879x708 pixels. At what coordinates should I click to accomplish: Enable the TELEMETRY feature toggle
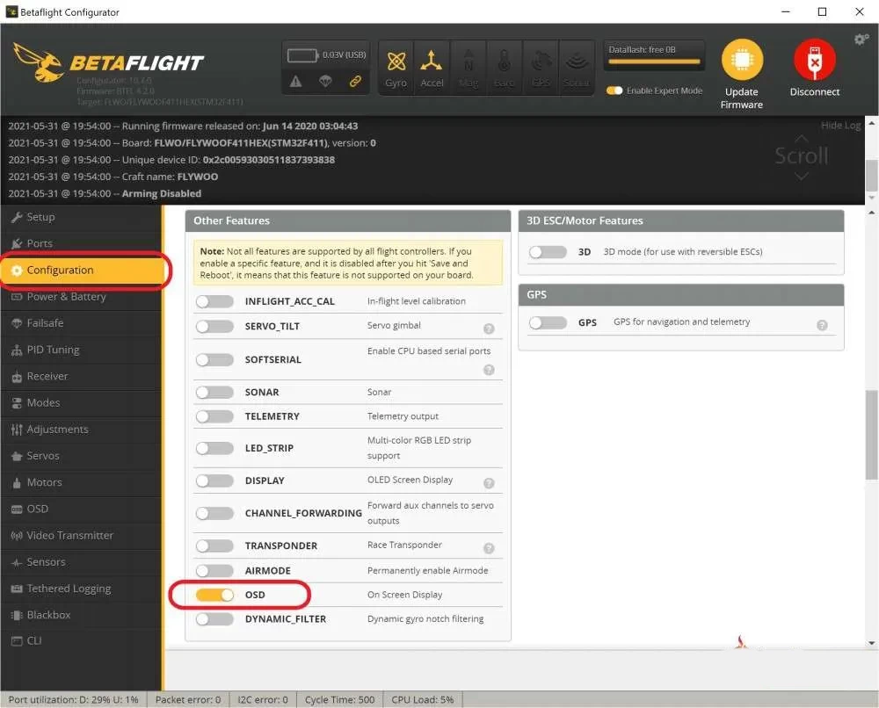[x=214, y=416]
